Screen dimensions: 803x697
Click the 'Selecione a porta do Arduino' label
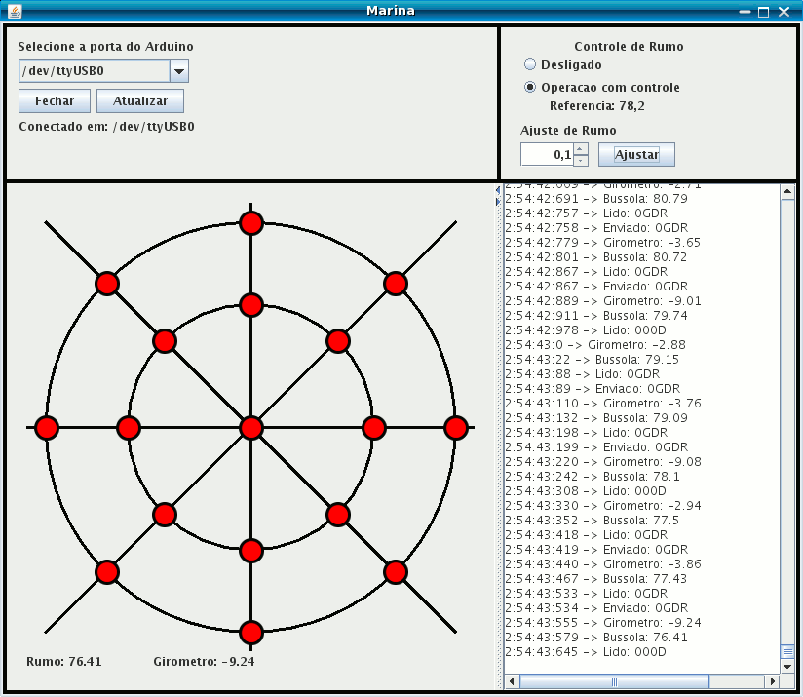(105, 47)
